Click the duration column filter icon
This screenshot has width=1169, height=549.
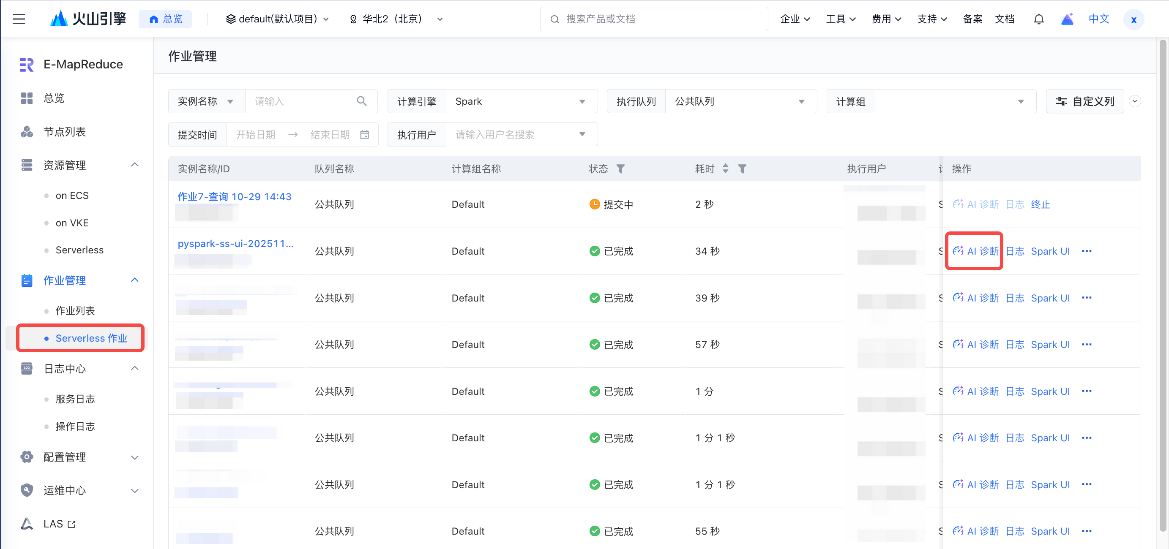[742, 169]
